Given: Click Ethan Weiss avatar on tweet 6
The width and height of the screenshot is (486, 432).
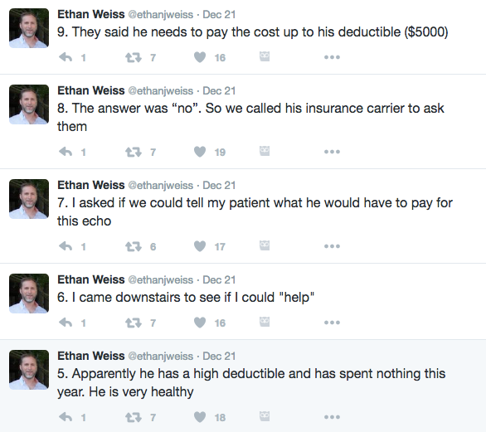Looking at the screenshot, I should pos(29,294).
